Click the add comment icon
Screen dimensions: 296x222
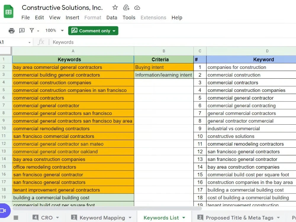(22, 30)
